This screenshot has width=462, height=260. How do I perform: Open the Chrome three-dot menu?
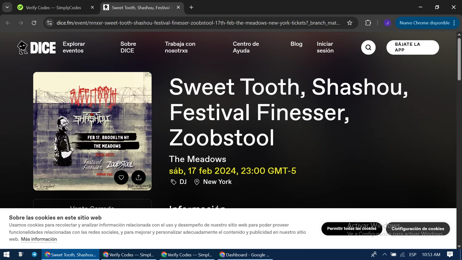454,23
